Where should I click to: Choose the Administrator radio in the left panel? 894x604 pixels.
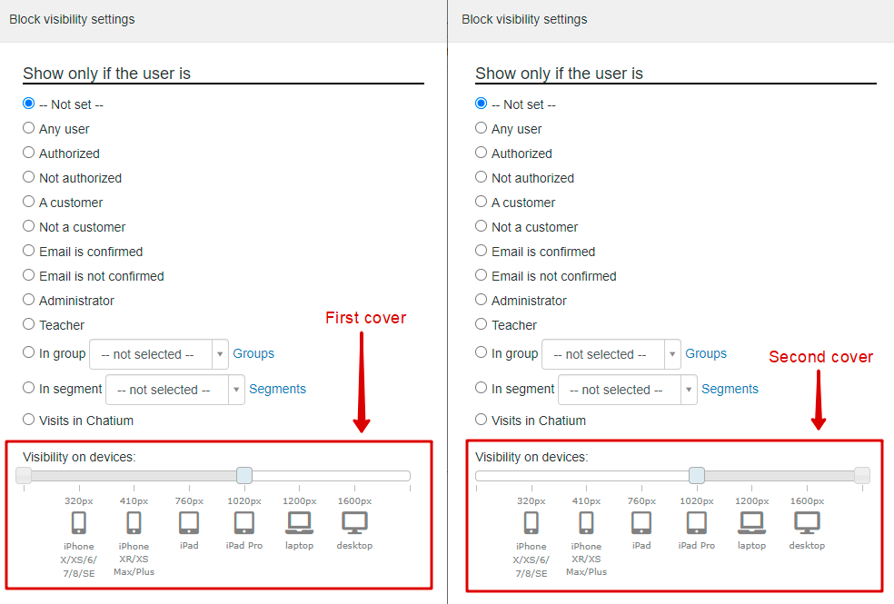28,300
